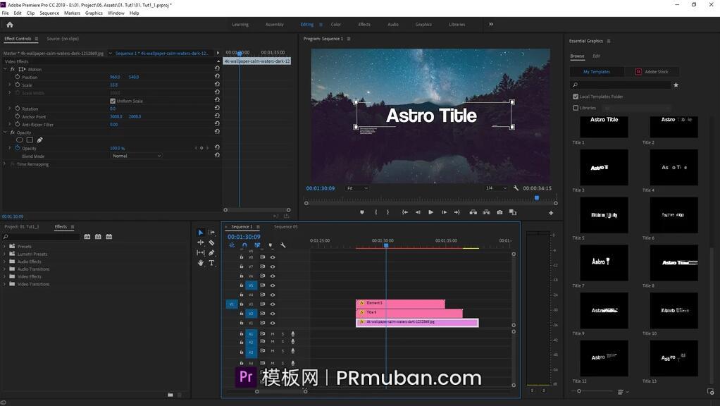Select the Razor tool
The image size is (720, 406).
(x=211, y=243)
